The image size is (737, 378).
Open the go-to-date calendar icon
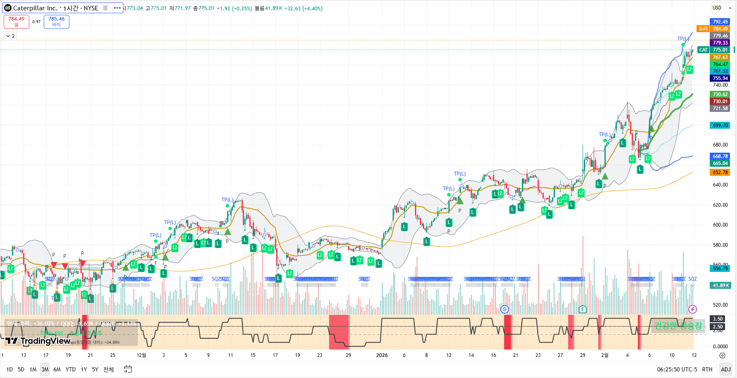pyautogui.click(x=128, y=369)
